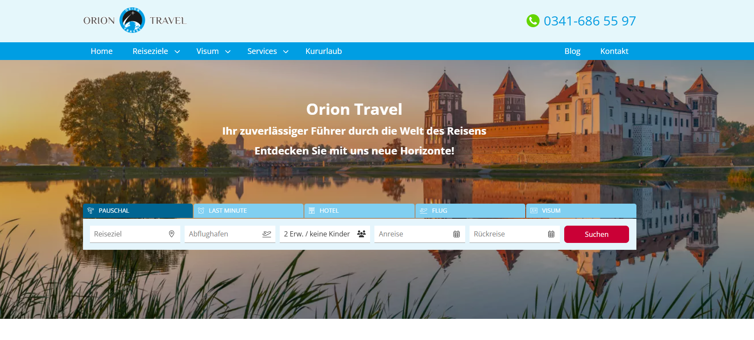This screenshot has width=754, height=340.
Task: Click the building icon on Hotel tab
Action: (x=312, y=211)
